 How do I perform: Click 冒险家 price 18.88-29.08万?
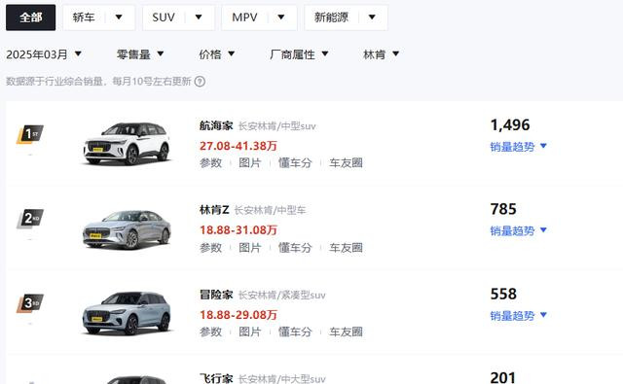pyautogui.click(x=238, y=315)
